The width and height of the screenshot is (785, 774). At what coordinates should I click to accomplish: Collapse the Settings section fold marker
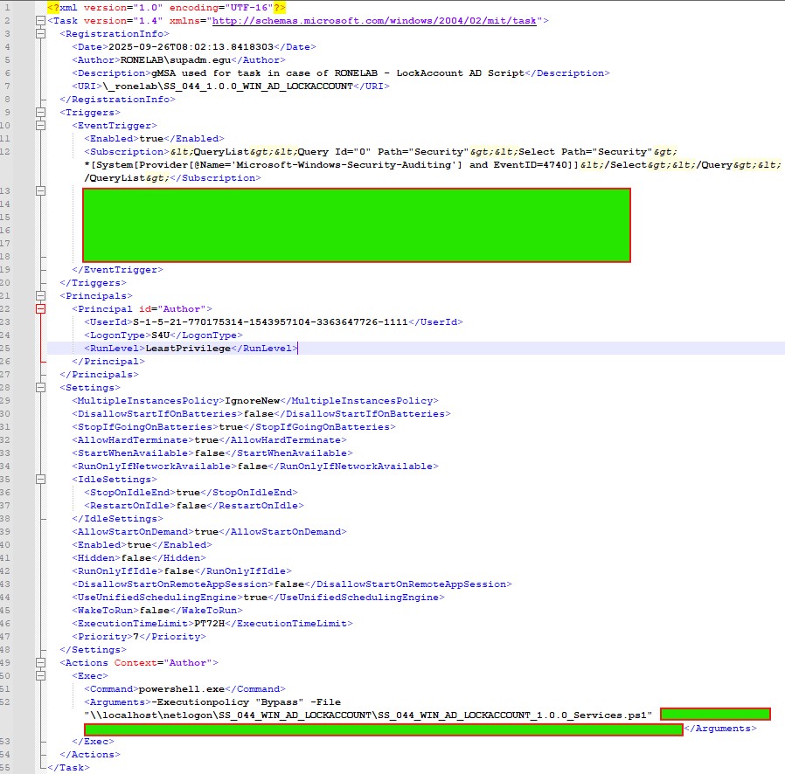[41, 387]
